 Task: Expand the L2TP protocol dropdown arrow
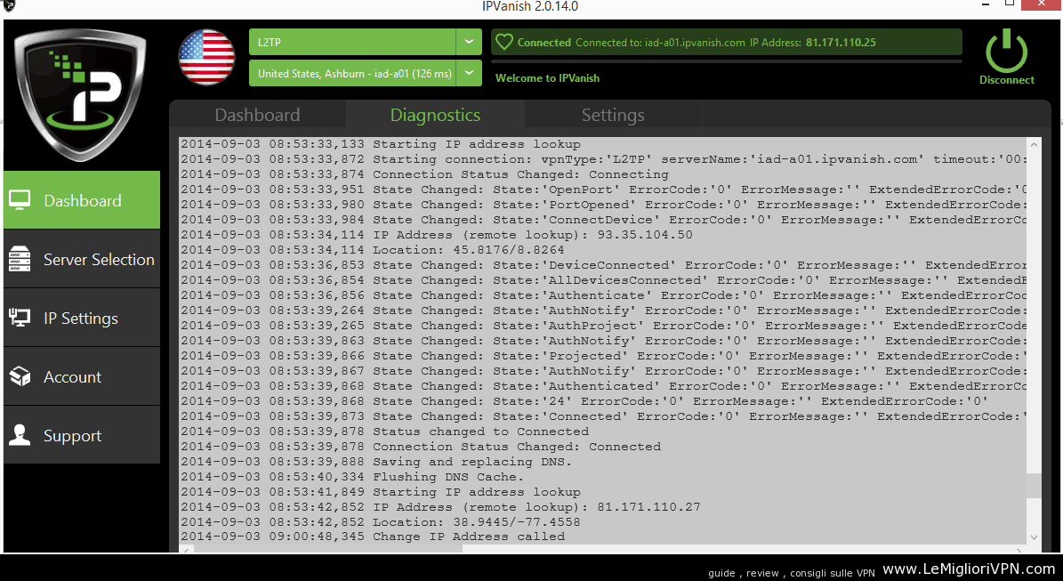[x=469, y=42]
